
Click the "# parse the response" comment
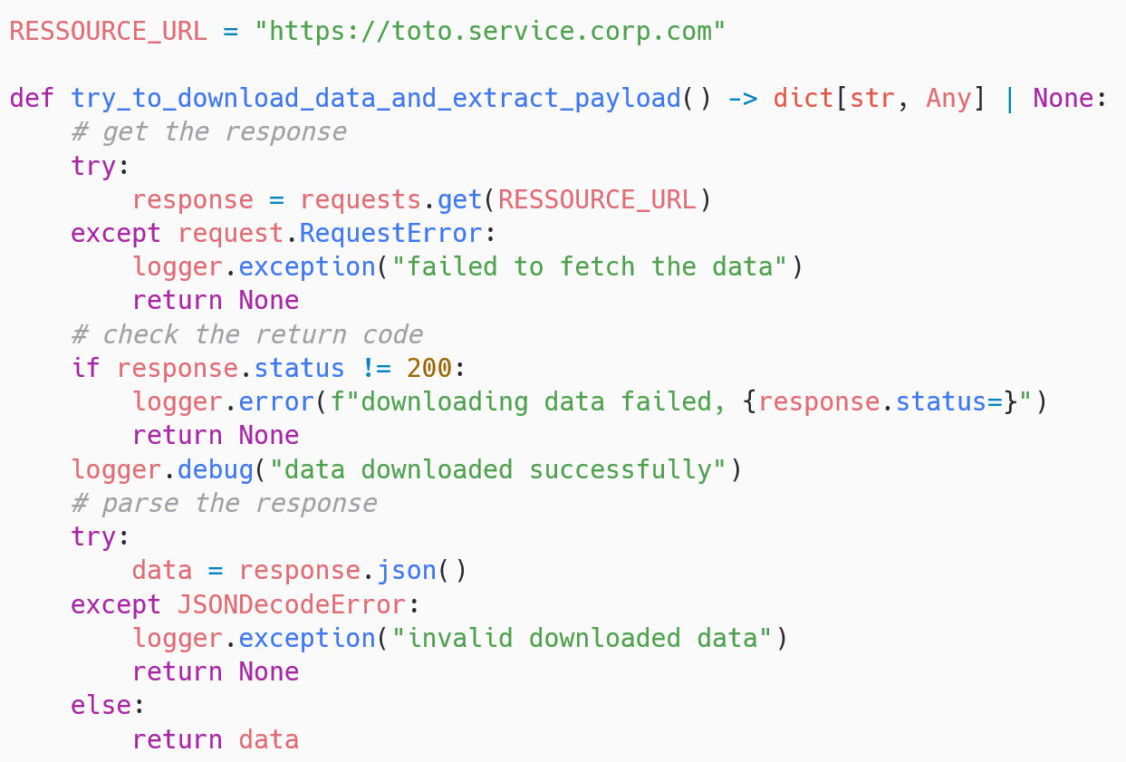[224, 504]
